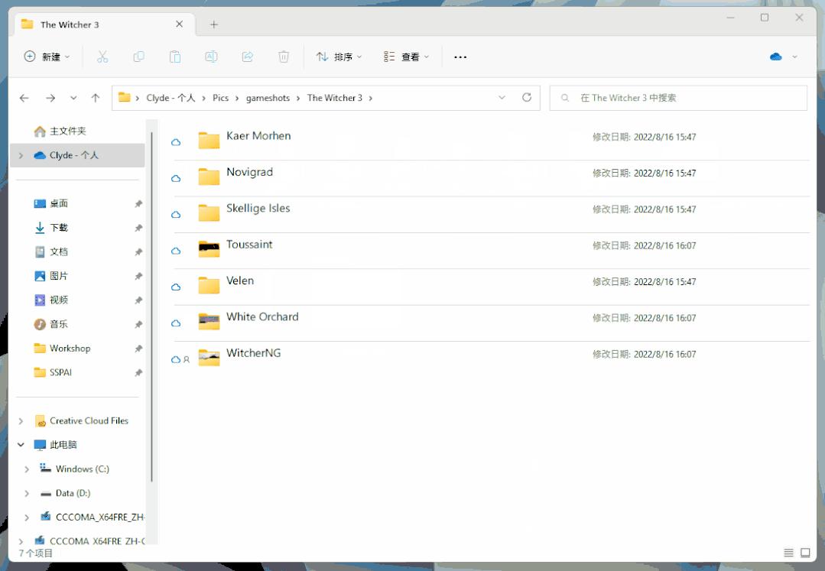The width and height of the screenshot is (825, 571).
Task: Select Windows (C:) drive in sidebar
Action: coord(79,469)
